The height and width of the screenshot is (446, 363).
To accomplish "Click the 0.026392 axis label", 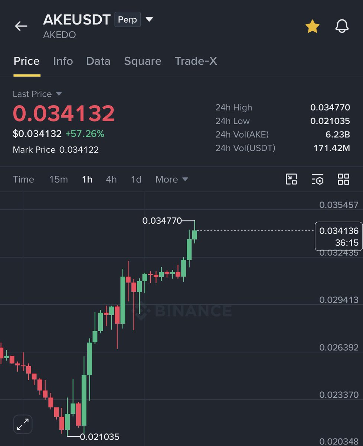I will [339, 348].
